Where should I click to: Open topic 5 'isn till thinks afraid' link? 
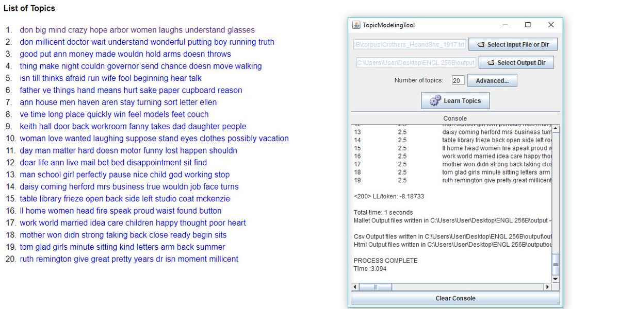coord(110,78)
